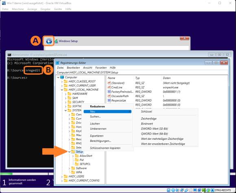Viewport: 236px width, 193px height.
Task: Click VirtualBox network status icon
Action: pyautogui.click(x=182, y=190)
